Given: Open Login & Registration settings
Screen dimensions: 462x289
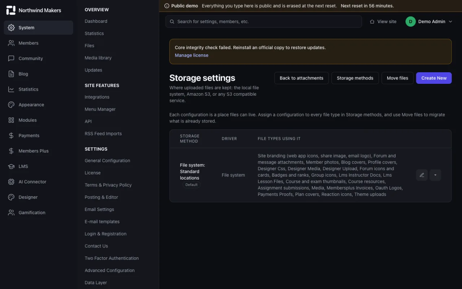Looking at the screenshot, I should [x=106, y=234].
